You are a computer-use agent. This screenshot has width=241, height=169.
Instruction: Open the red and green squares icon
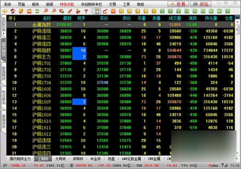62,11
